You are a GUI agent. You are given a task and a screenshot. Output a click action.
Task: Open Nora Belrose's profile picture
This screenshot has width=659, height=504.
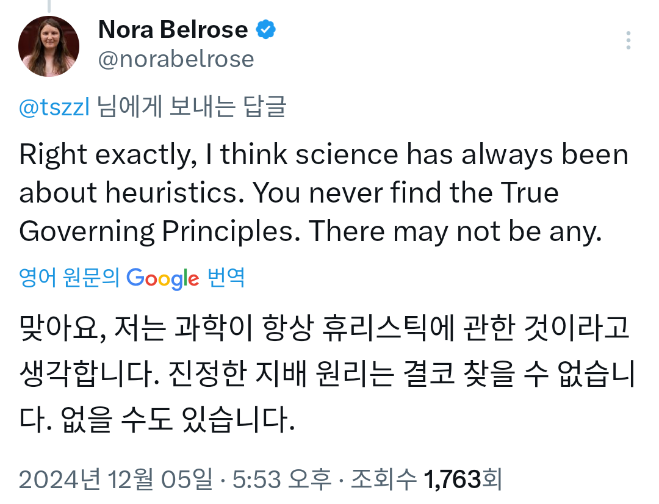point(49,46)
